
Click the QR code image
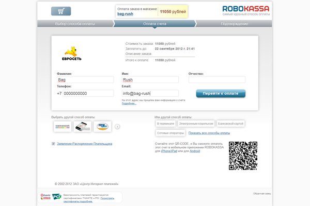(243, 156)
